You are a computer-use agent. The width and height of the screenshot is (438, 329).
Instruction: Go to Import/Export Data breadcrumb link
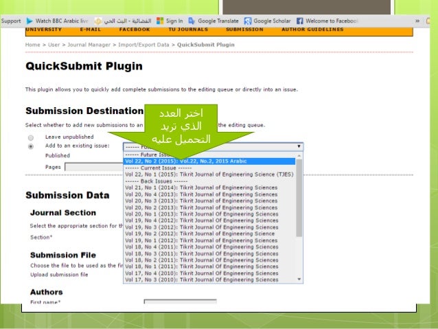[x=143, y=45]
